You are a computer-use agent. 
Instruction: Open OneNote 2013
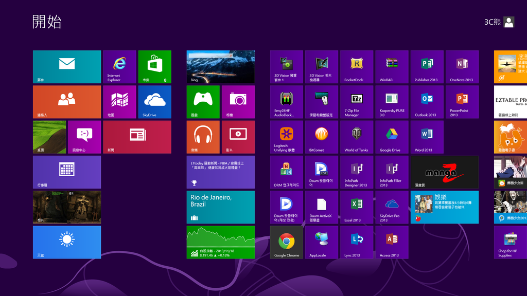pyautogui.click(x=462, y=67)
